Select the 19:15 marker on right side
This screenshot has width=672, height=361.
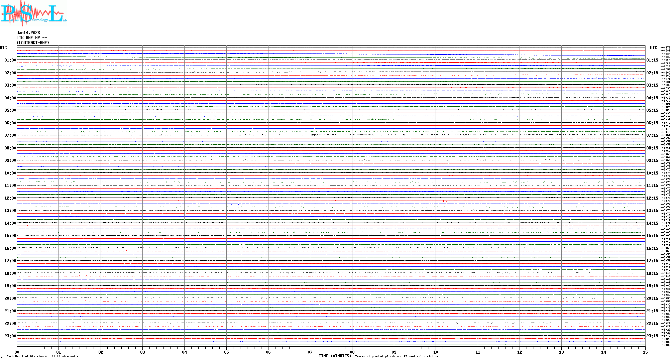652,286
